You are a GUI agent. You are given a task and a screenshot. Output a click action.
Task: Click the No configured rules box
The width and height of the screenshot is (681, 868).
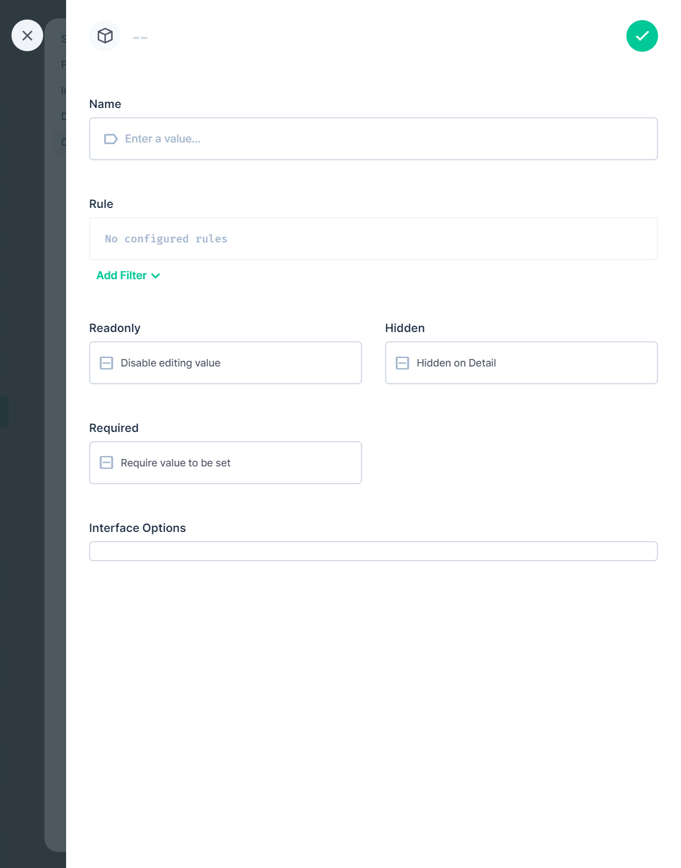point(374,239)
